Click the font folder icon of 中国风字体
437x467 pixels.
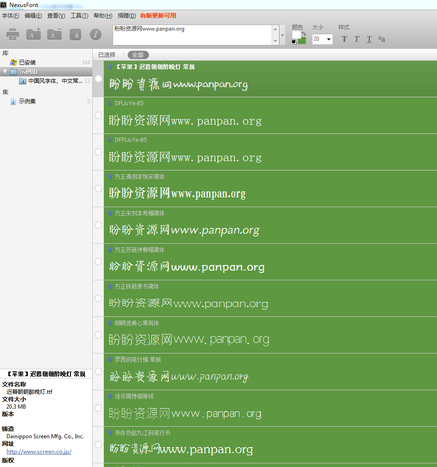(x=23, y=81)
